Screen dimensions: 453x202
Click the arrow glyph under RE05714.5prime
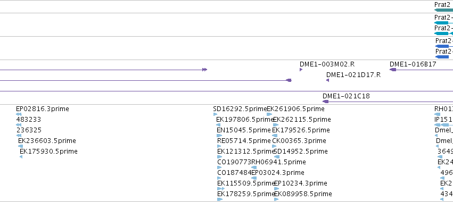(219, 146)
